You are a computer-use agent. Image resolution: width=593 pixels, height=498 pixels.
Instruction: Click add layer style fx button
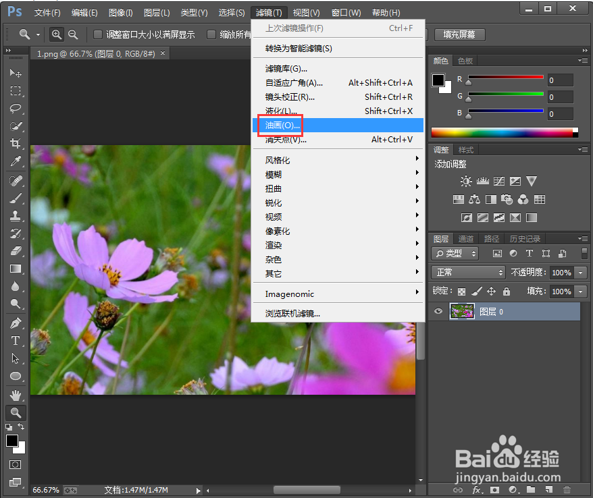tap(478, 490)
